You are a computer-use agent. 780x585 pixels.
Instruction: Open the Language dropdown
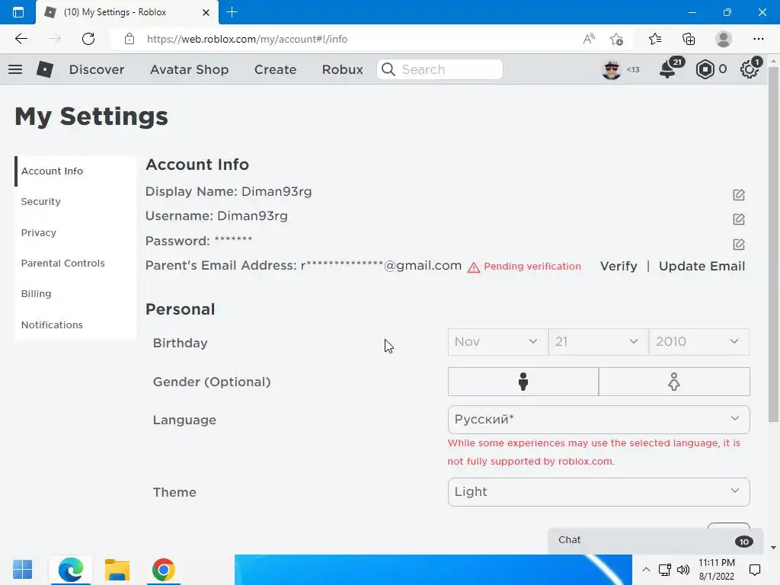599,420
